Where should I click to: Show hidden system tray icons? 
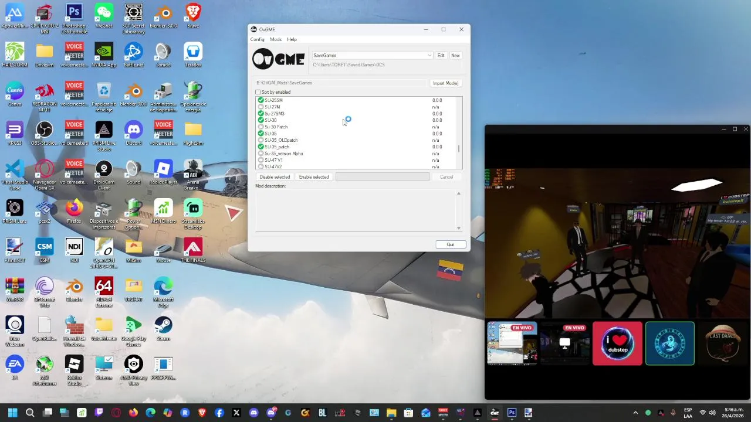635,413
